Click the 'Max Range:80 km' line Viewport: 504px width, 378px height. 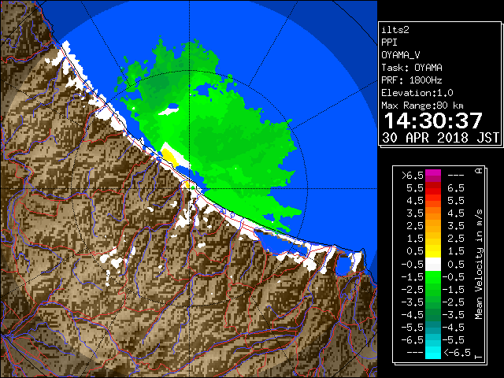(422, 106)
